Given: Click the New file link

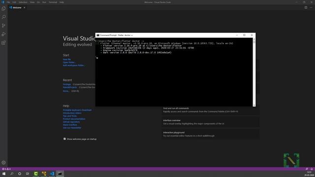Looking at the screenshot, I should point(67,59).
